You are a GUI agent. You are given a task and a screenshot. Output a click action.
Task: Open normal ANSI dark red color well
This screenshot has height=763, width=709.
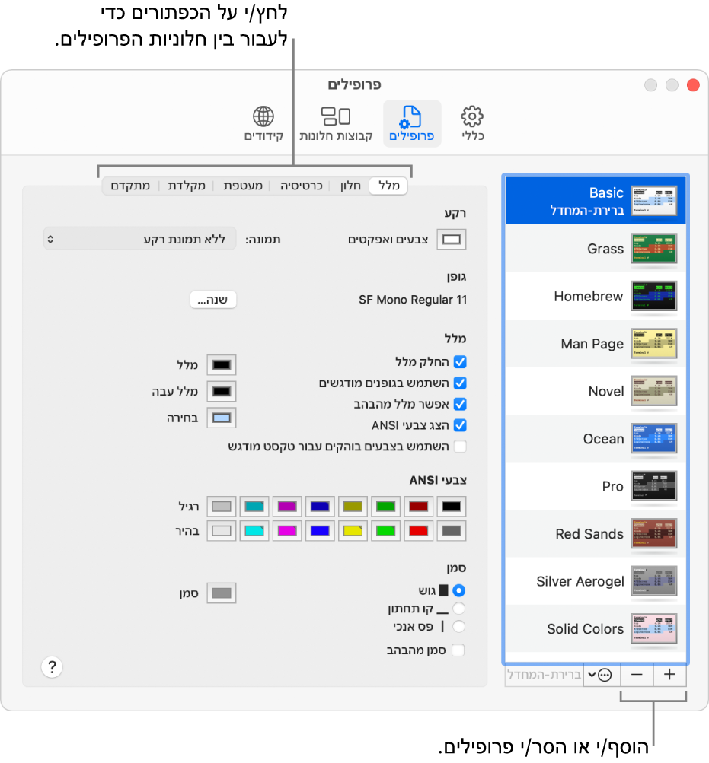pyautogui.click(x=419, y=507)
